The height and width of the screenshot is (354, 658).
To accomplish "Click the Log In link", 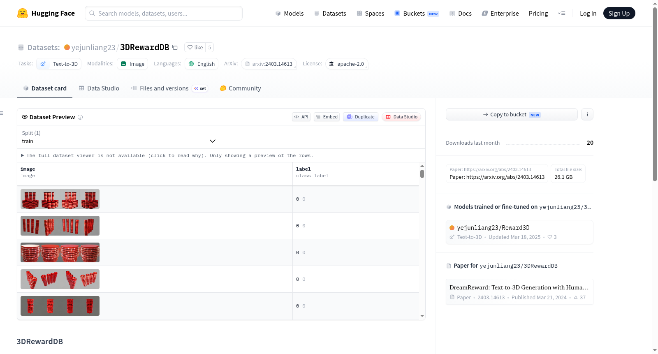I will coord(588,13).
